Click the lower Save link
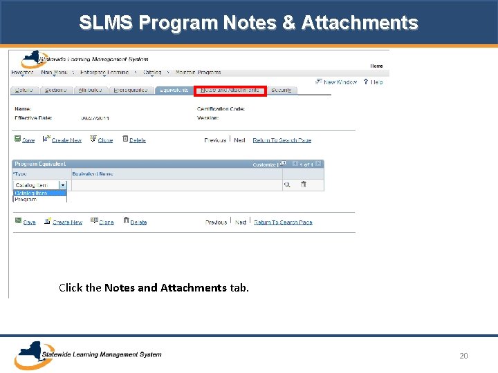The height and width of the screenshot is (373, 498). 29,222
